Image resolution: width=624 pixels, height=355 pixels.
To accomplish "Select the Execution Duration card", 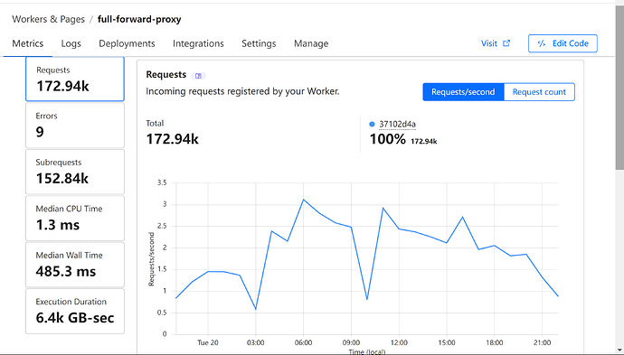I will [x=75, y=312].
